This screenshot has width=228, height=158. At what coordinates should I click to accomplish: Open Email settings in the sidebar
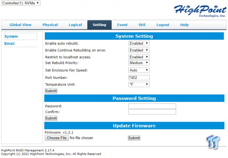10,44
